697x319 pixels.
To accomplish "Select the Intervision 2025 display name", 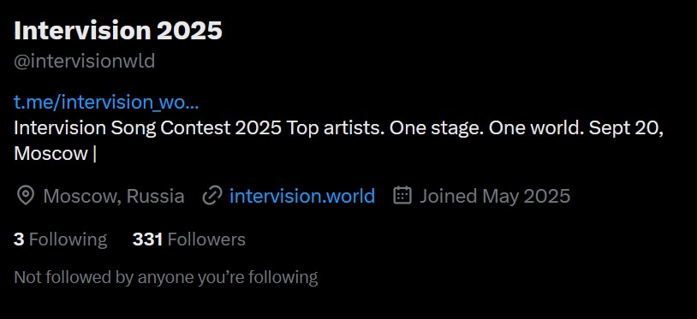I will click(x=118, y=31).
